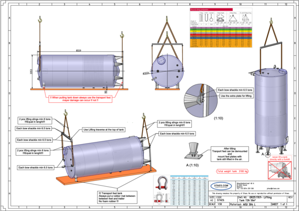Select the red-pin bow shackle photo
Image resolution: width=299 pixels, height=211 pixels.
point(162,183)
